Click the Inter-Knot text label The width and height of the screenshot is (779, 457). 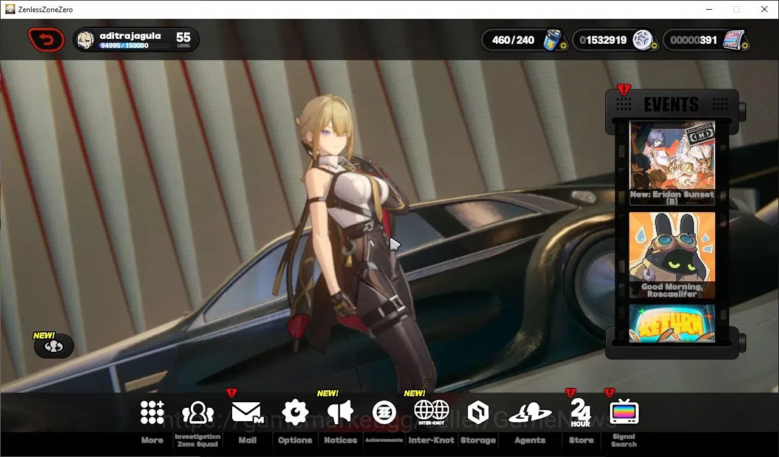tap(431, 441)
